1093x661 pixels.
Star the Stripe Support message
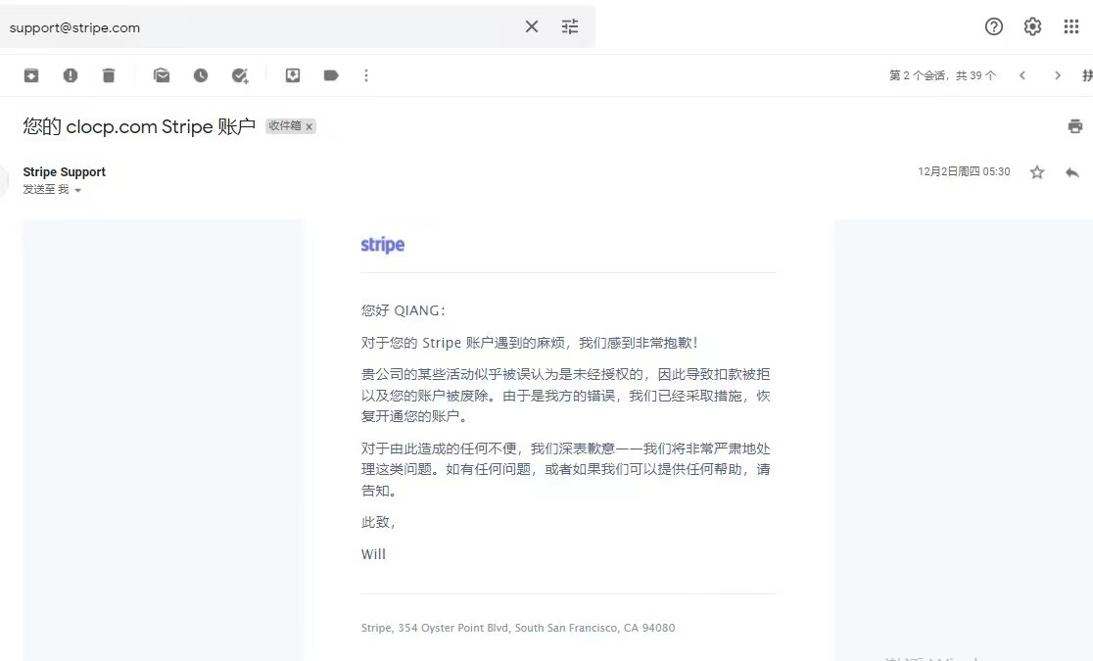[x=1036, y=171]
